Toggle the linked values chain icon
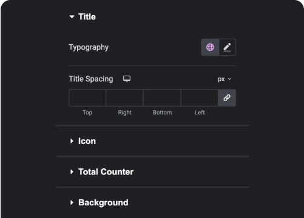This screenshot has width=304, height=218. (227, 98)
